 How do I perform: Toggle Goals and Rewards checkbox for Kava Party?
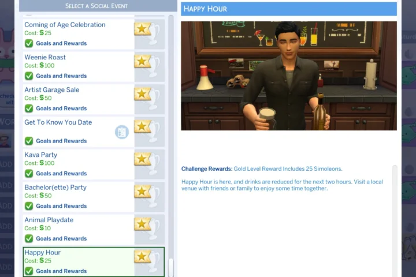click(x=29, y=173)
